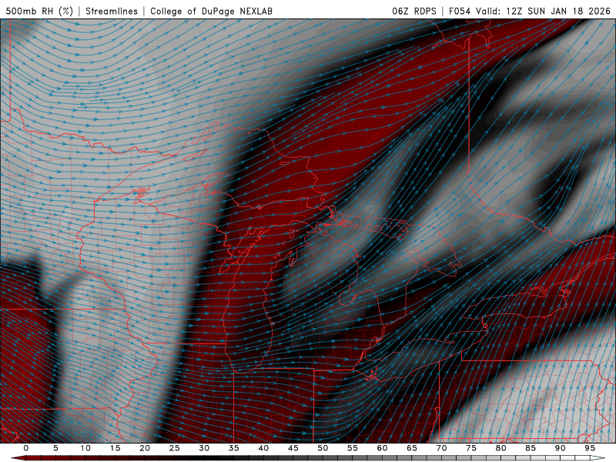Image resolution: width=616 pixels, height=462 pixels.
Task: Click the "65" label on the color scale
Action: pos(412,448)
